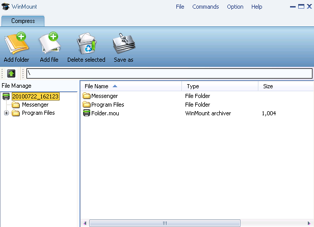
Task: Click the Type column header
Action: 220,86
